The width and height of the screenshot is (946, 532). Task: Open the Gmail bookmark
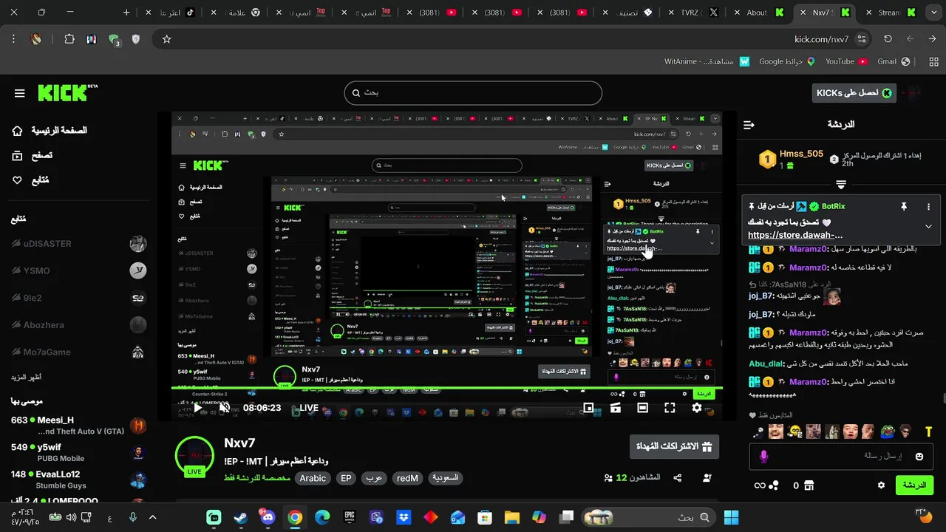(893, 61)
